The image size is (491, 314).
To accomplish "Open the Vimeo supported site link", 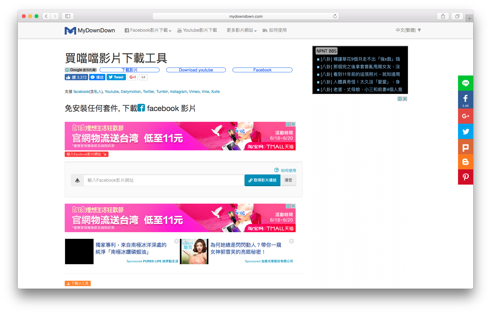I will tap(194, 92).
